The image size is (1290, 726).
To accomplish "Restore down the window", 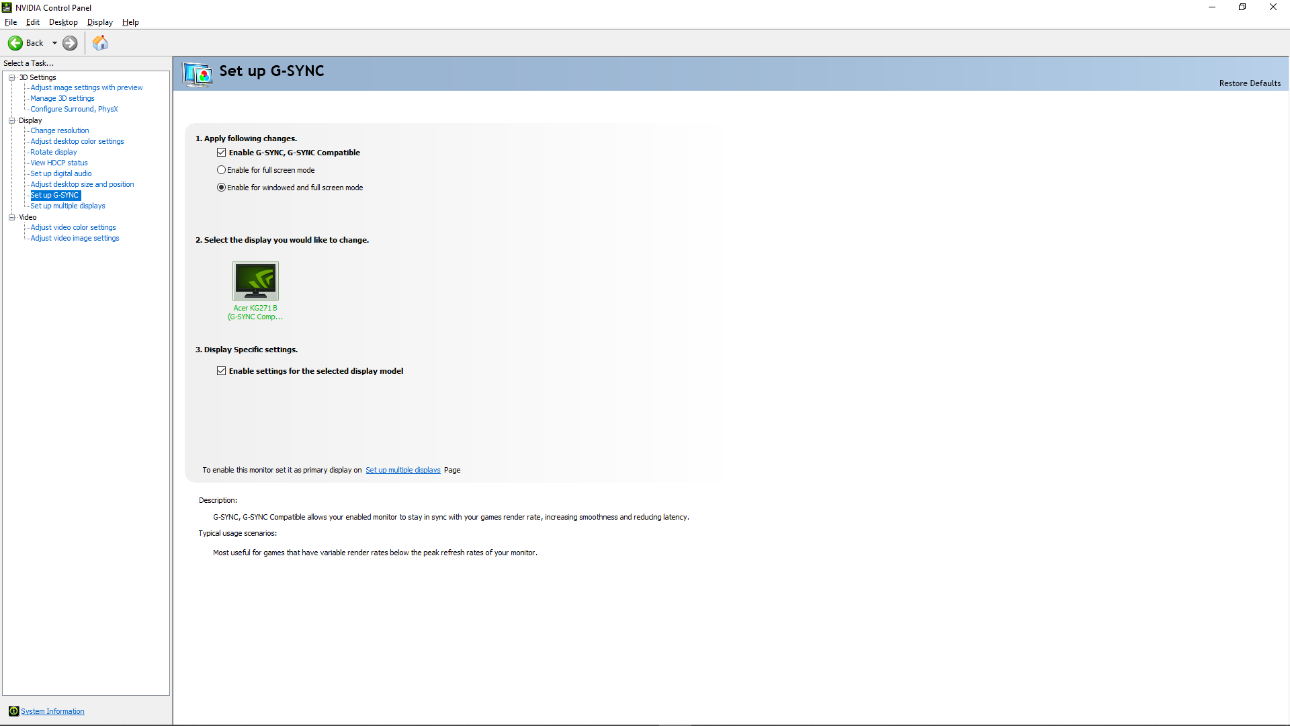I will [x=1242, y=7].
